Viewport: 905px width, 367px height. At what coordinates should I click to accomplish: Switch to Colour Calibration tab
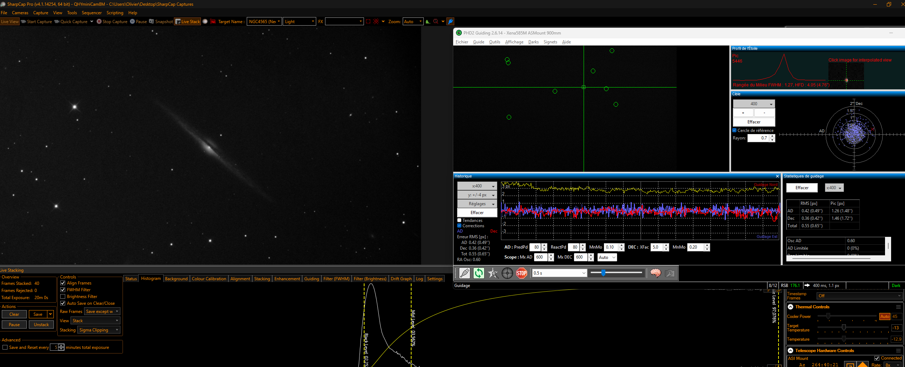[x=209, y=279]
